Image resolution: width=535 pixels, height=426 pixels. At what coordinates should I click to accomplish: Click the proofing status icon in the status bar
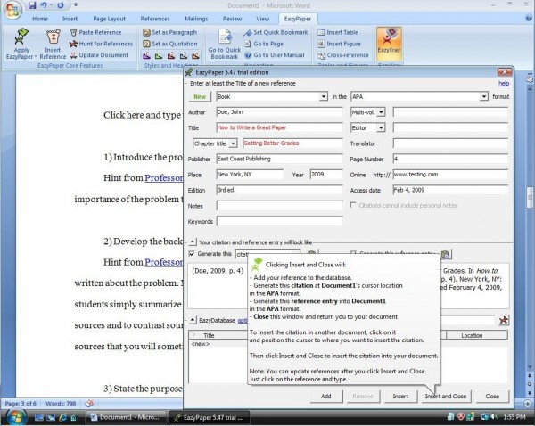click(x=89, y=404)
